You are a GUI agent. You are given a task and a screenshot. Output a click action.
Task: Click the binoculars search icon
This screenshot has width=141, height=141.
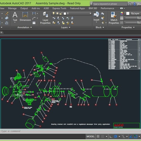(x=130, y=4)
